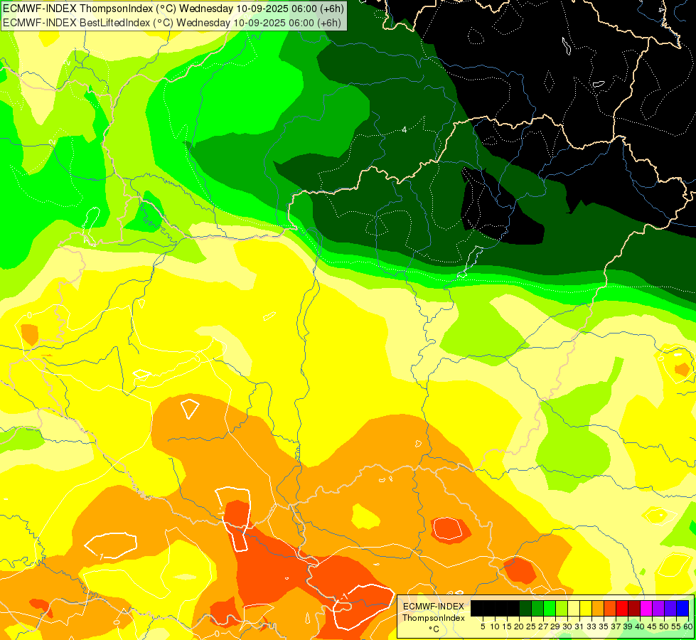Select the indigo 50–55 legend swatch
This screenshot has height=640, width=696.
(670, 608)
